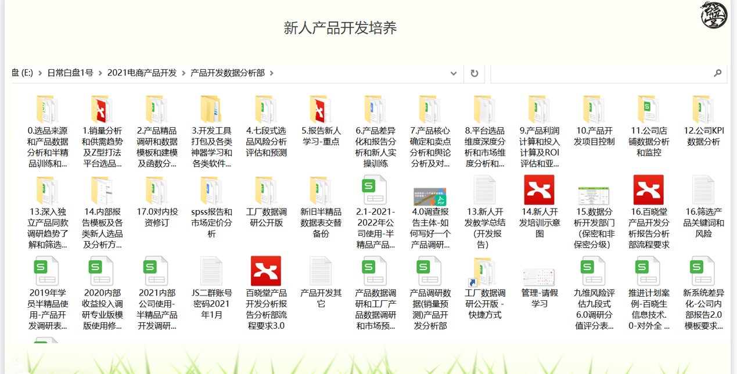Open text file JS二群账号密码2021年1月

(x=211, y=288)
